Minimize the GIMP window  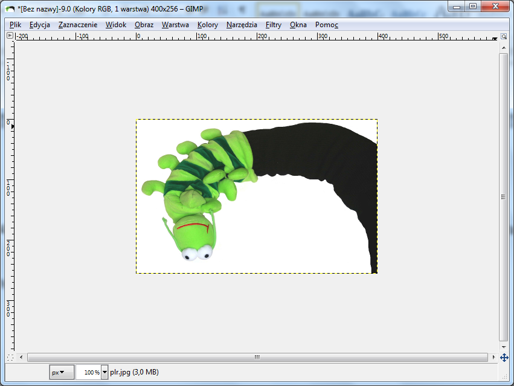456,6
